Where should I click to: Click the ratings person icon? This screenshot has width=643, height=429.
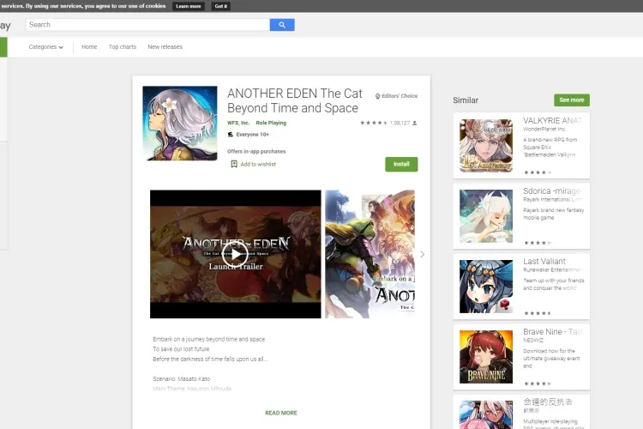point(415,123)
